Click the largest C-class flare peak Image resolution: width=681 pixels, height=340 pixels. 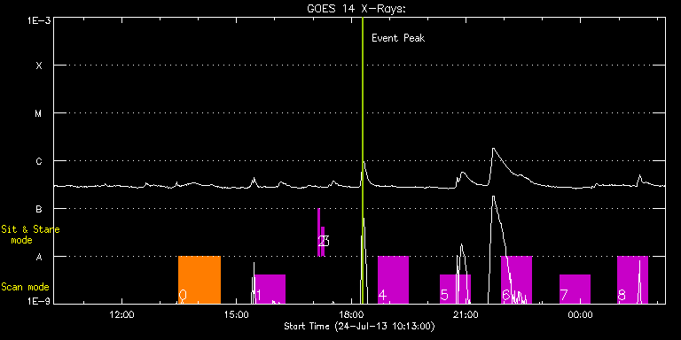(x=493, y=149)
